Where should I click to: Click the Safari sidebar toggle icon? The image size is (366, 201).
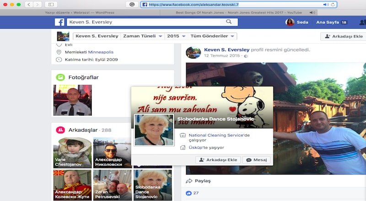click(51, 4)
